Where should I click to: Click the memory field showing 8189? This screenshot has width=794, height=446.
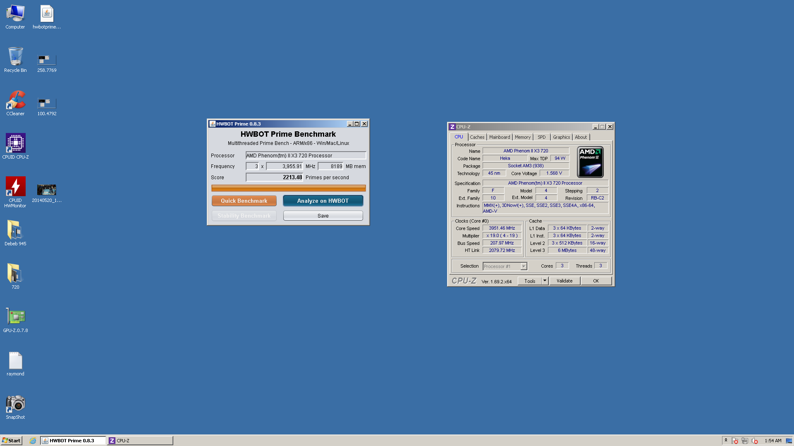pyautogui.click(x=330, y=166)
